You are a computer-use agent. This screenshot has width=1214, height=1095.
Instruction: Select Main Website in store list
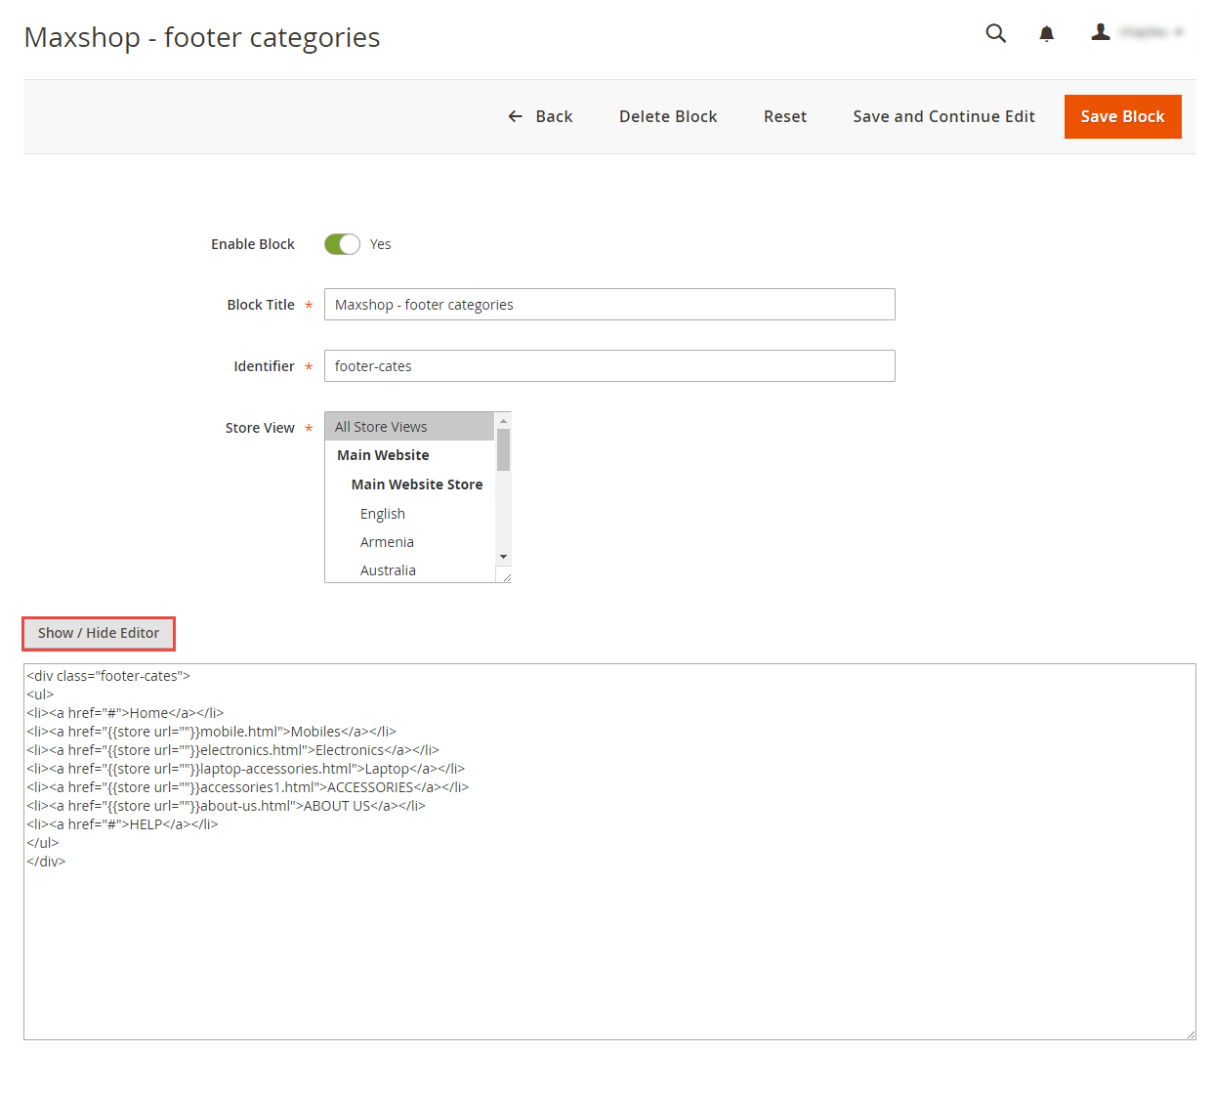383,455
